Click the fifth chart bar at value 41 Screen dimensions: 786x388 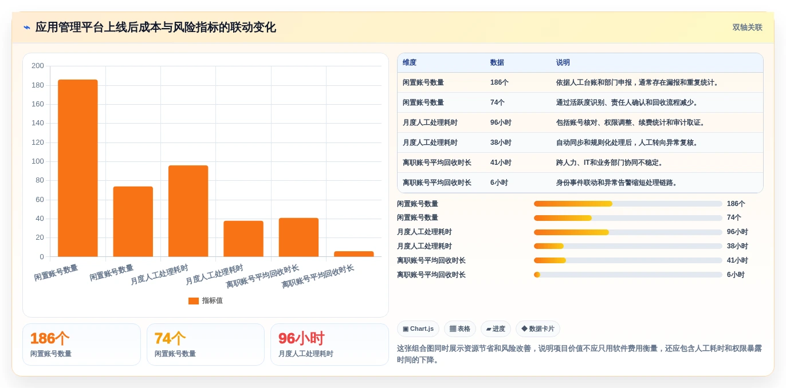298,237
